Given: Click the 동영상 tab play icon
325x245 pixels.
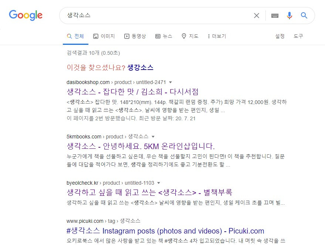Looking at the screenshot, I should coord(127,36).
